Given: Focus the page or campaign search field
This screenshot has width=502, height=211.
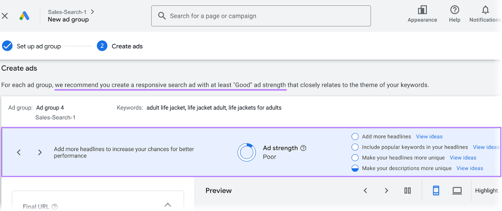Looking at the screenshot, I should 261,16.
